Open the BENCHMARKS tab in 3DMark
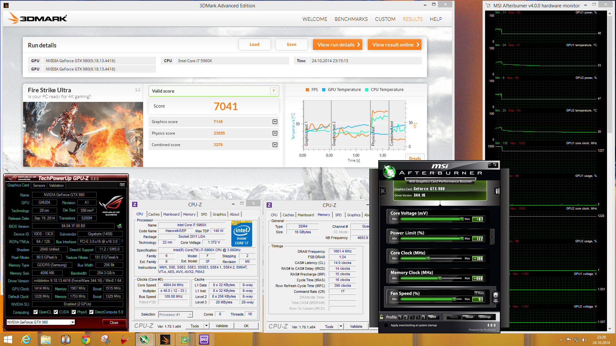 [x=351, y=19]
